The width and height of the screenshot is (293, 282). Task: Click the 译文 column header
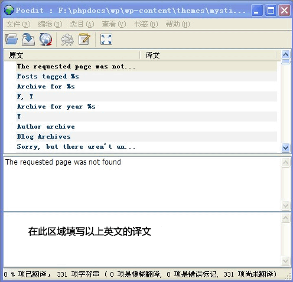click(x=209, y=55)
